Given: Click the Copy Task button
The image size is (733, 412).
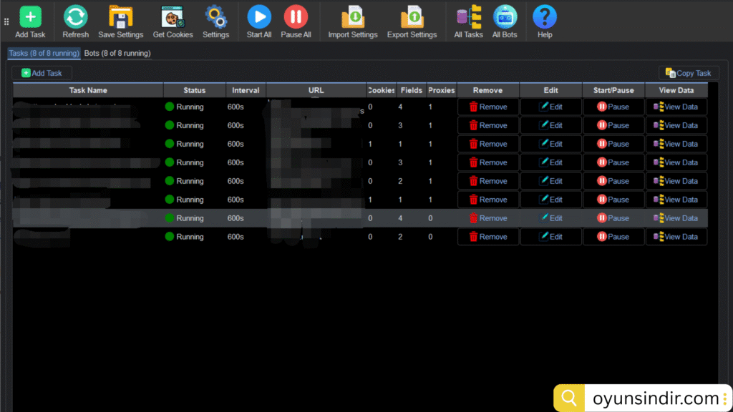Looking at the screenshot, I should coord(689,73).
